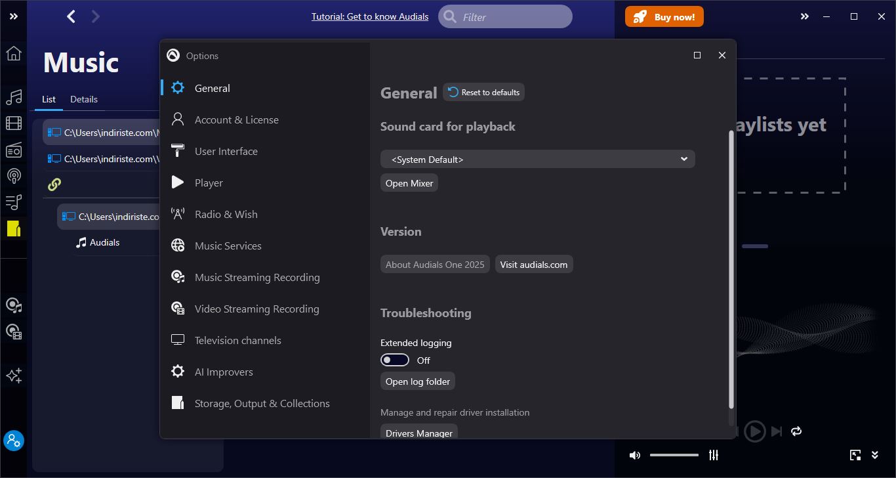Click Visit audials.com button
This screenshot has height=478, width=896.
[x=534, y=264]
